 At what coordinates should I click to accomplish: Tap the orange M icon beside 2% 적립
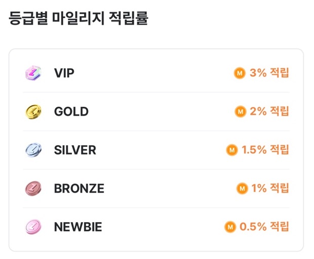click(240, 111)
